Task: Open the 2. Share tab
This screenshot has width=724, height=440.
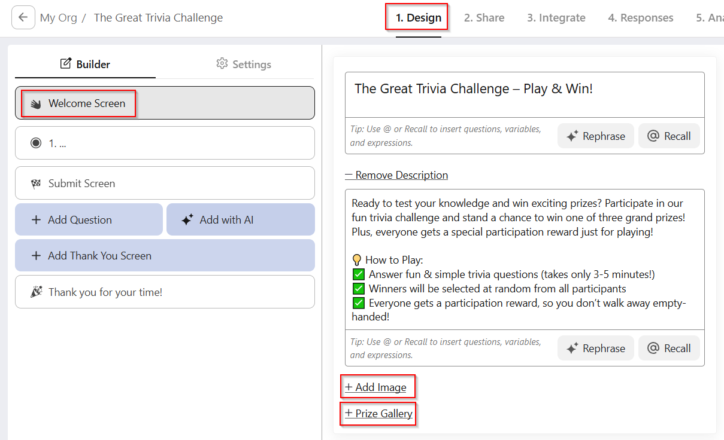Action: coord(484,18)
